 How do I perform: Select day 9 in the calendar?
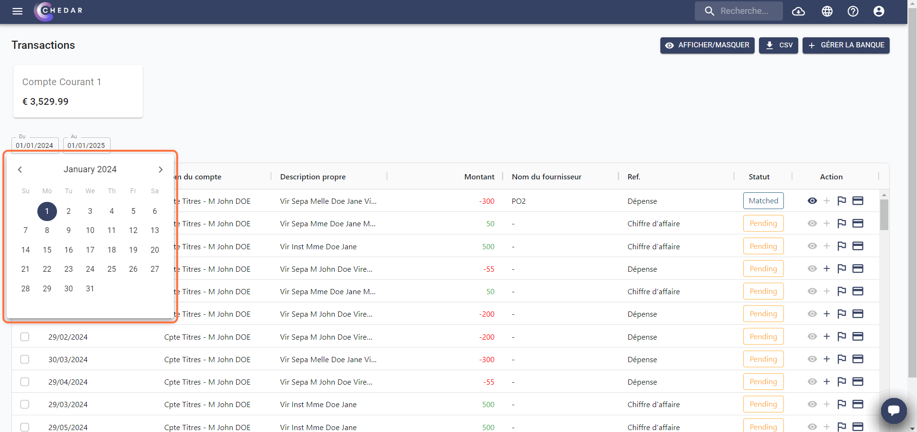coord(68,230)
